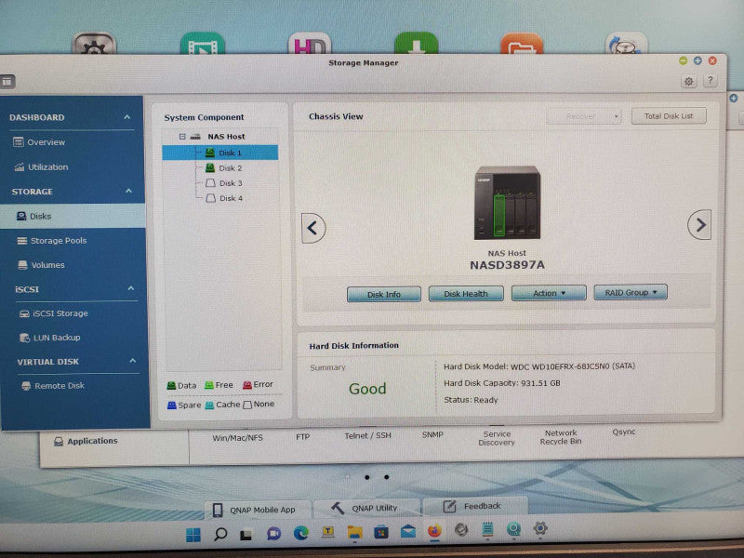This screenshot has height=558, width=744.
Task: Click the Storage Pools icon
Action: pos(21,241)
